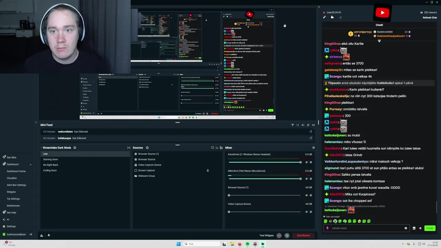The width and height of the screenshot is (441, 248).
Task: Open the chat shop icon
Action: pyautogui.click(x=414, y=228)
